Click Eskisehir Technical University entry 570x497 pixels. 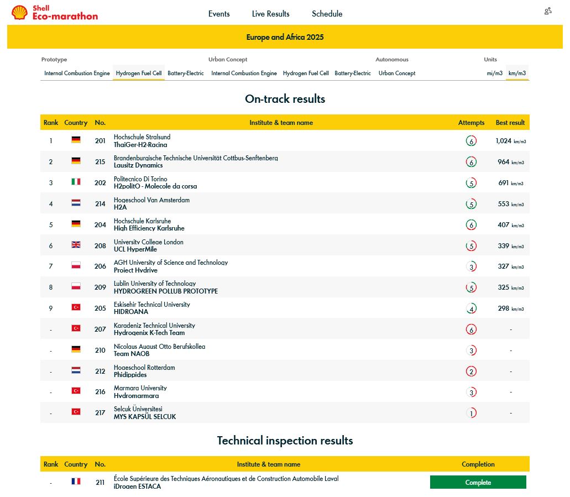[x=151, y=304]
